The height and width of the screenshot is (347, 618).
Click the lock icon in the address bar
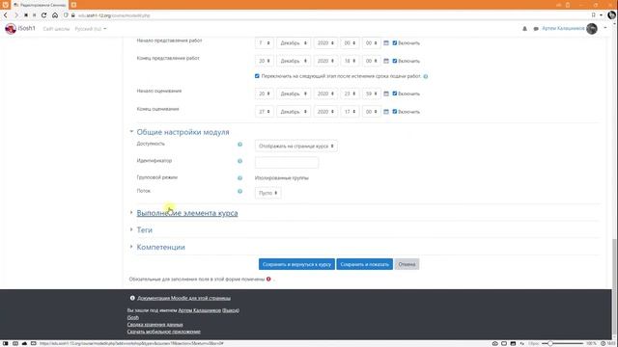pyautogui.click(x=73, y=15)
